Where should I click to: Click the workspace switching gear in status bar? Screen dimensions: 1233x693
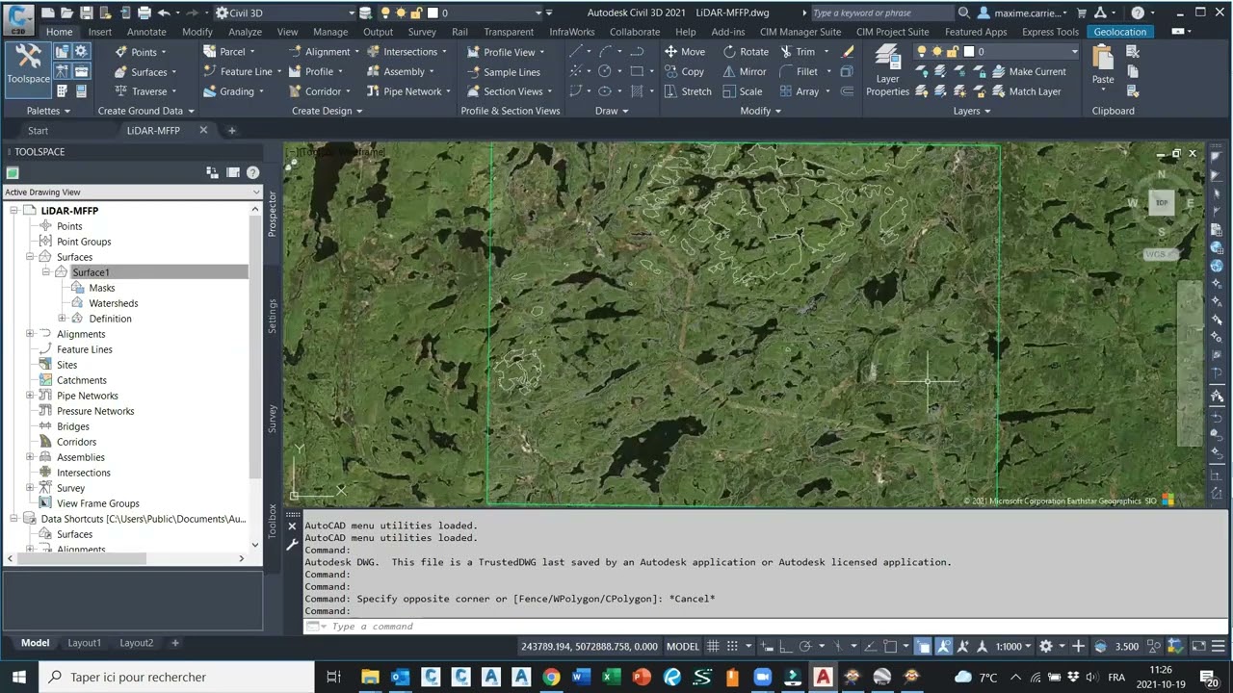click(x=1046, y=646)
